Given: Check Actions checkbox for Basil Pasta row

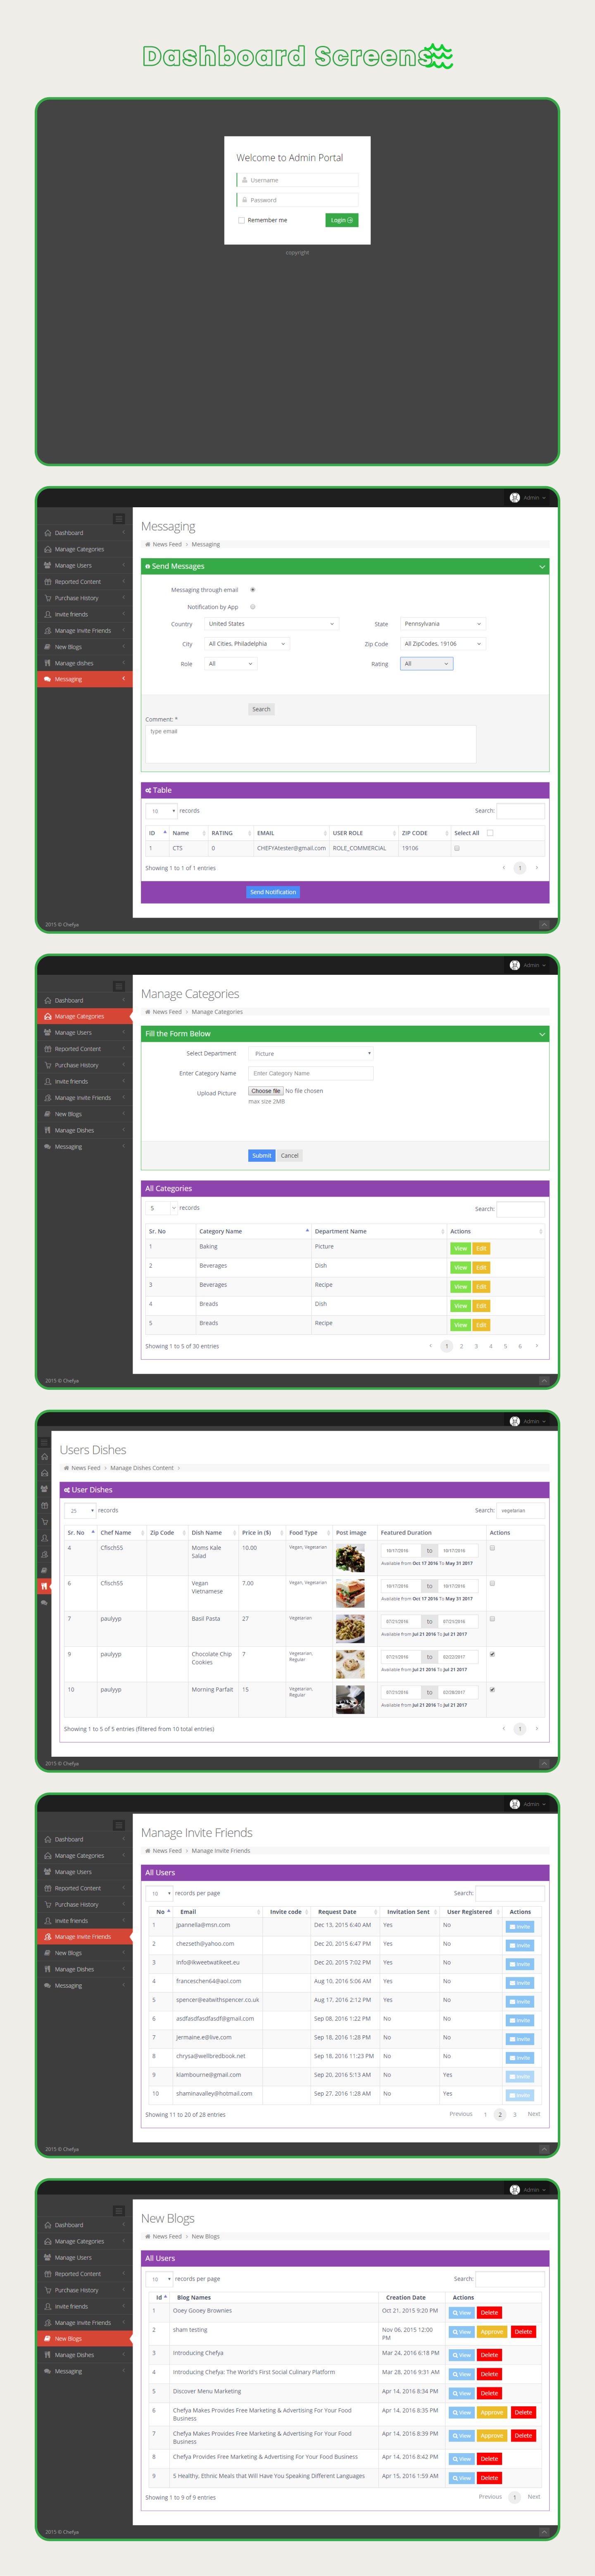Looking at the screenshot, I should pyautogui.click(x=492, y=1619).
